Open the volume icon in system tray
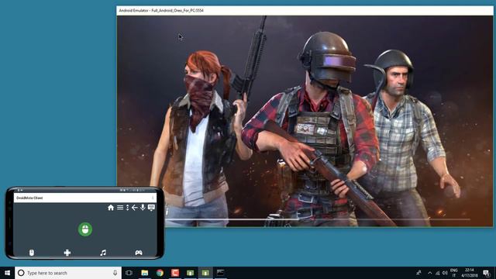Image resolution: width=496 pixels, height=279 pixels. 445,273
